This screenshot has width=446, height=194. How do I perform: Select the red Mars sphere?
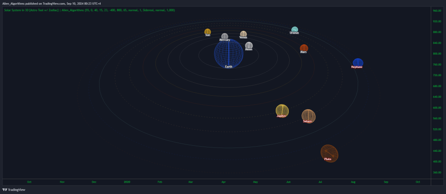coord(304,48)
